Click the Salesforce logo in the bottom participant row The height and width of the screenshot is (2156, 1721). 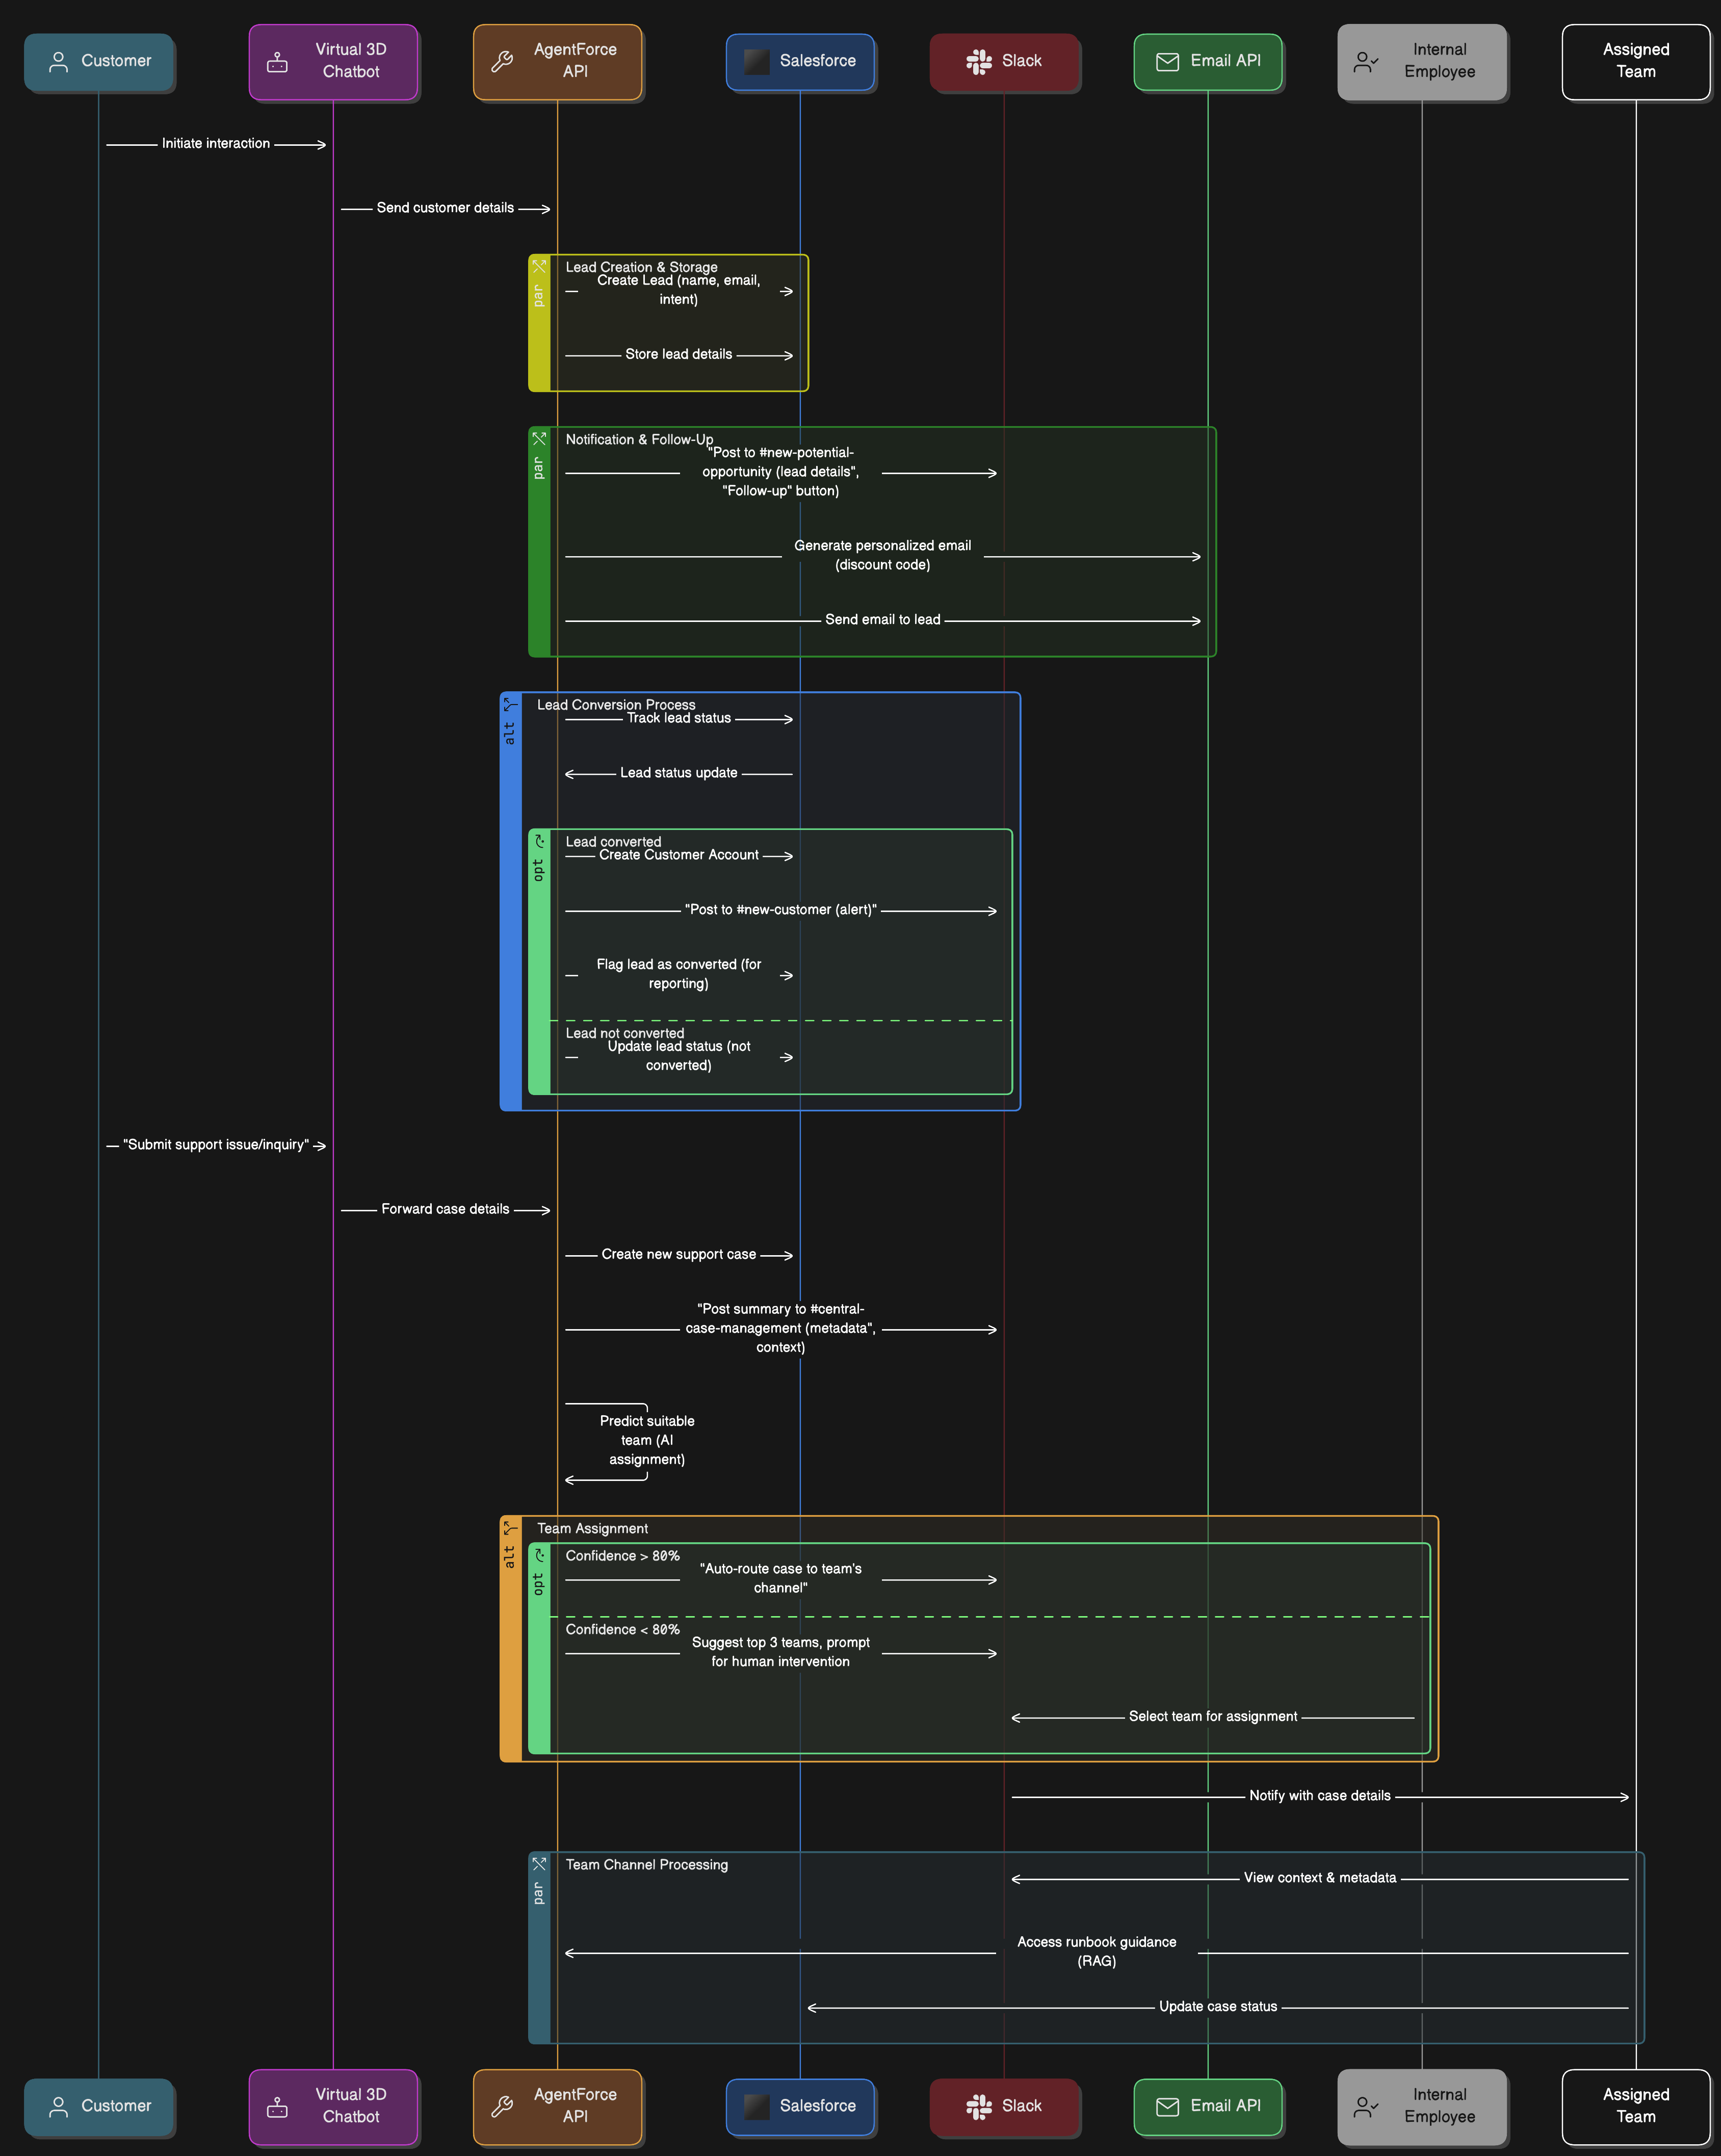(x=757, y=2107)
